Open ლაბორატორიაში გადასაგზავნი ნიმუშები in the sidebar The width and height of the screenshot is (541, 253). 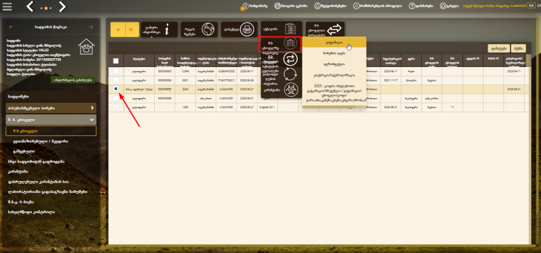[47, 191]
